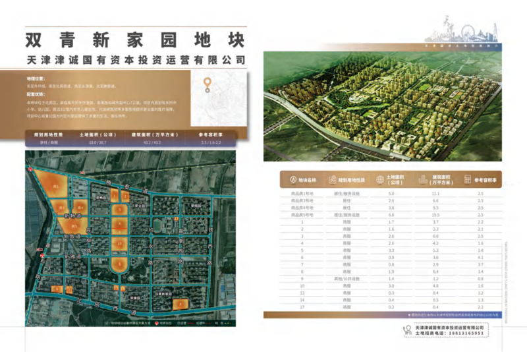Click row number 14 in the table
527x352 pixels.
tap(302, 300)
